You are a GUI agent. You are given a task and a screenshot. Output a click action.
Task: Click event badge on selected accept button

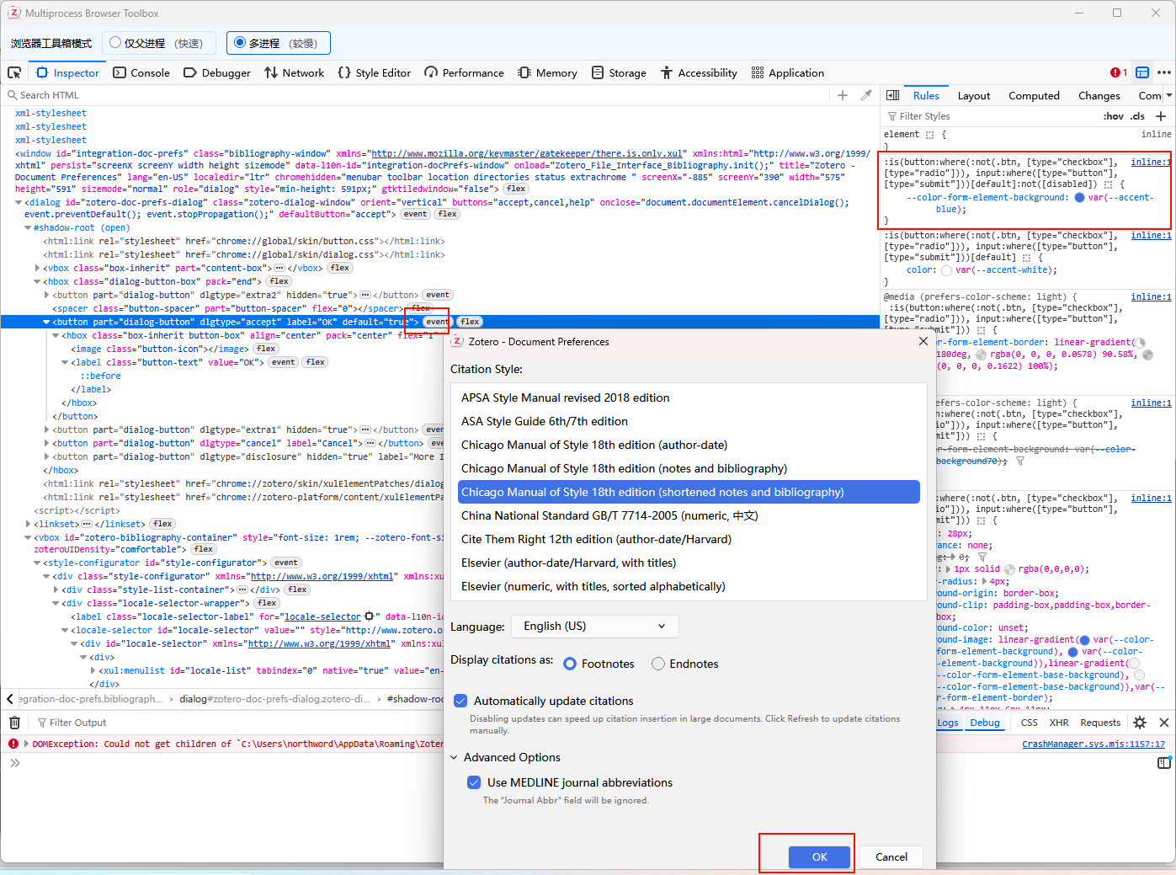pyautogui.click(x=437, y=322)
